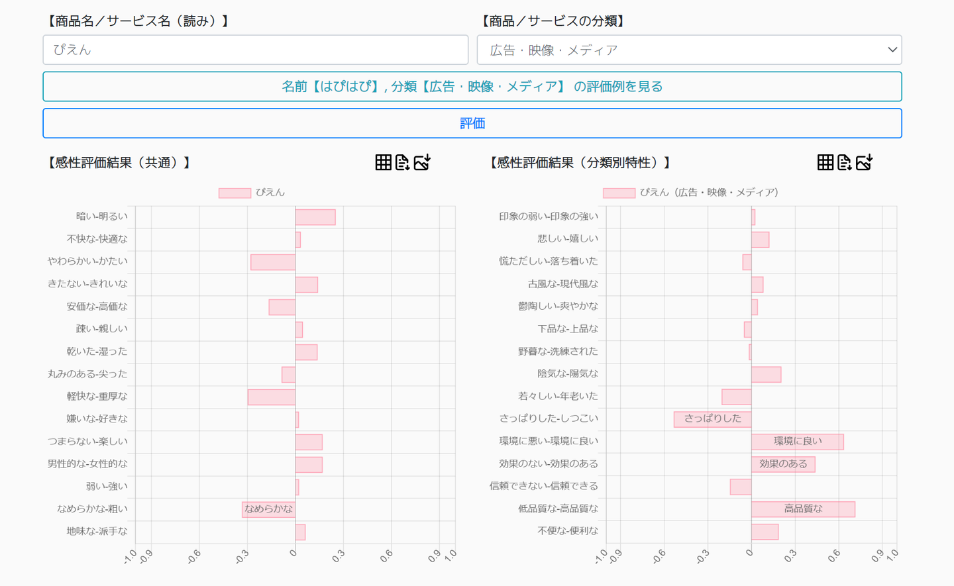The width and height of the screenshot is (954, 586).
Task: Focus the 商品名 reading input field
Action: 256,50
